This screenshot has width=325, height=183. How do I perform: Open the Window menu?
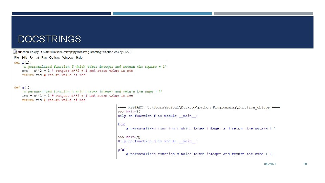(x=68, y=58)
